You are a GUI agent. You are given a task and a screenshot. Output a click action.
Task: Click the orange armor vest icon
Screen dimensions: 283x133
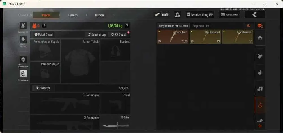34,26
